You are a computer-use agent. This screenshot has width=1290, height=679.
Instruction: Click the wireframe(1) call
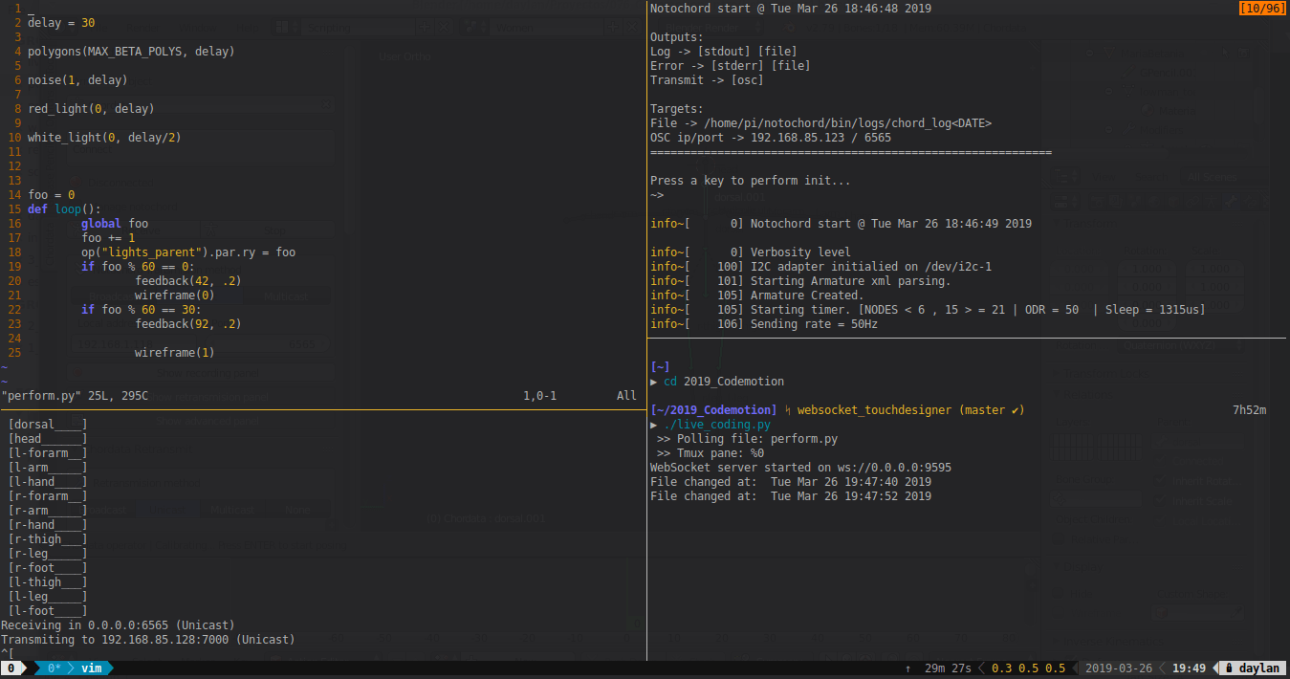tap(175, 352)
